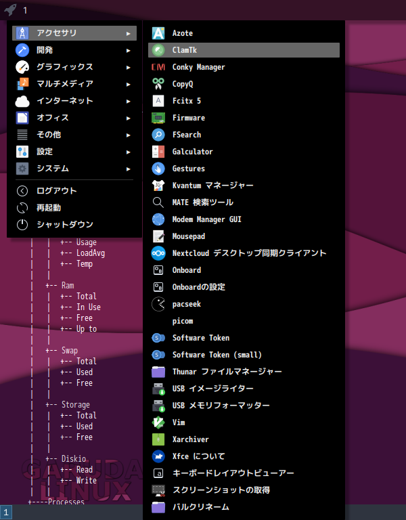Launch USB メモリフォーマッター entry
406x520 pixels.
tap(244, 406)
